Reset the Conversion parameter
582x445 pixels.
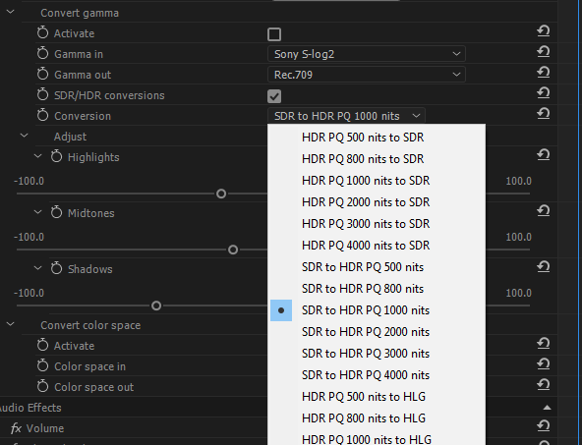click(544, 114)
